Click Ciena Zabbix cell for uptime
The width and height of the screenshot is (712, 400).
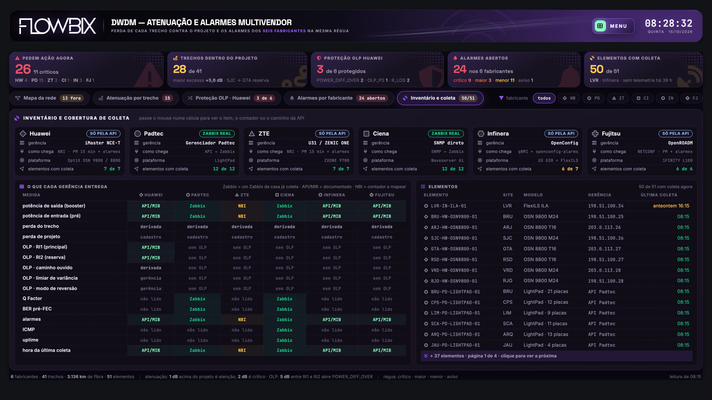point(284,340)
